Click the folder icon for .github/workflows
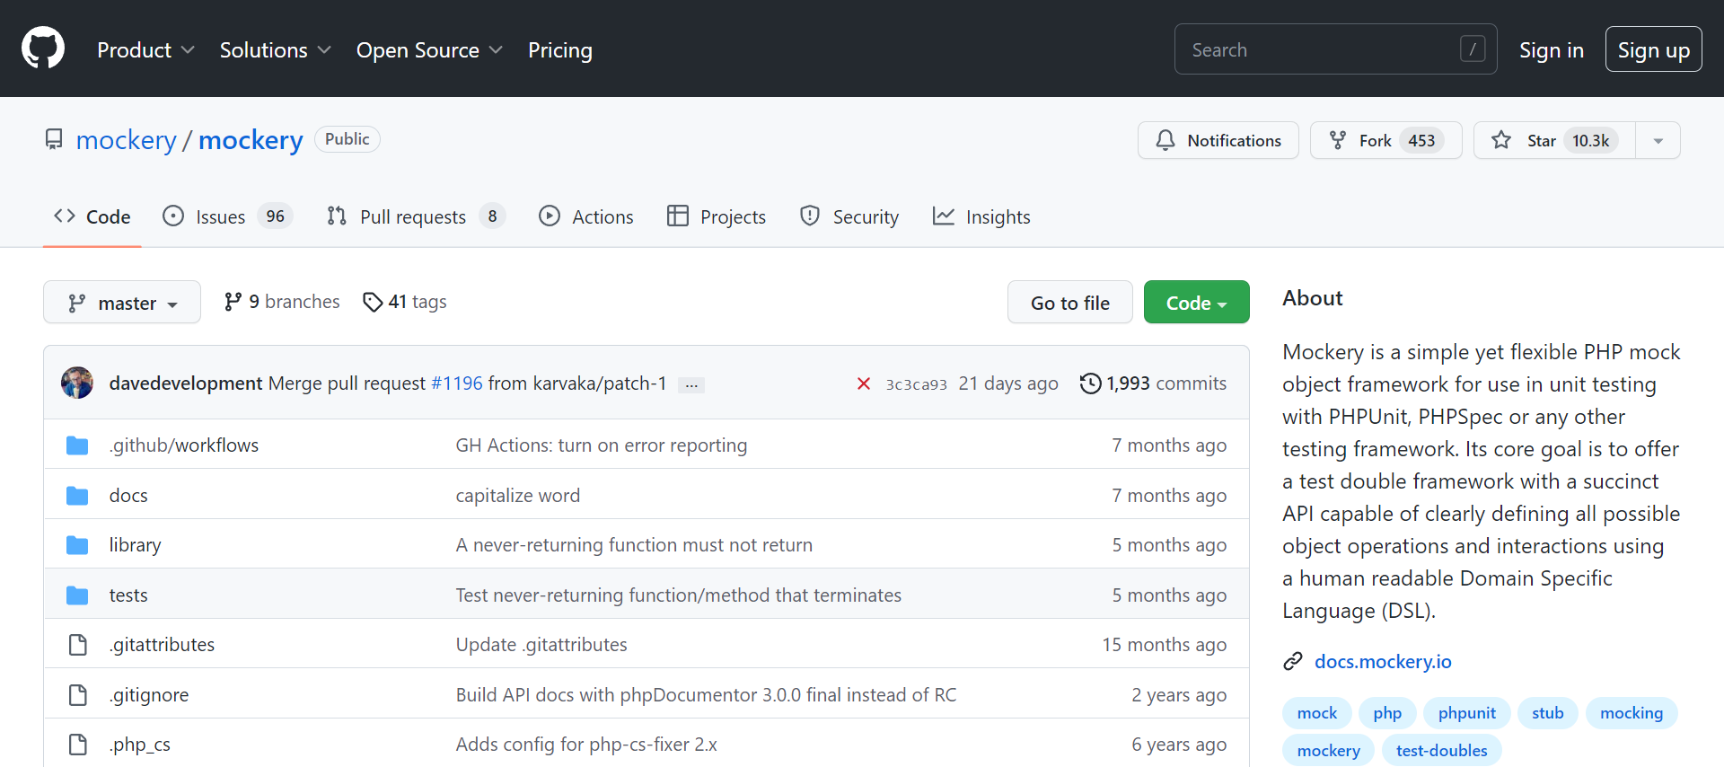Image resolution: width=1724 pixels, height=767 pixels. [x=77, y=445]
